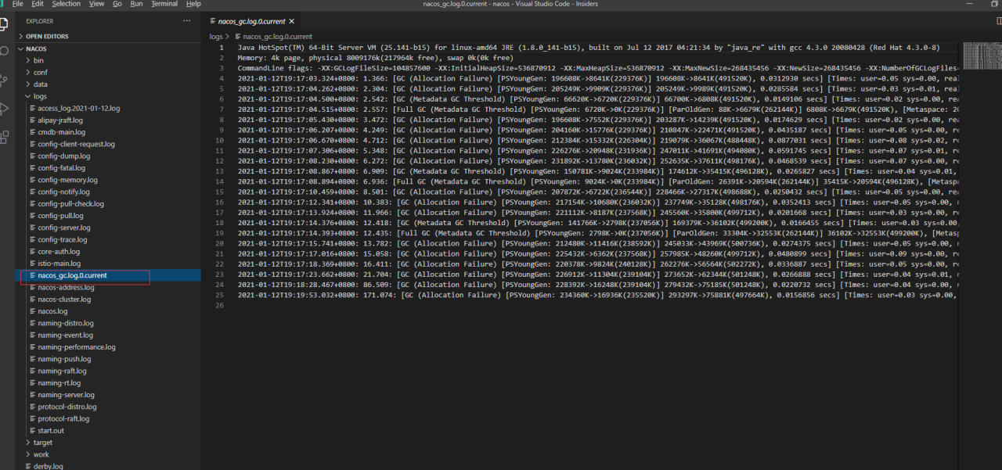Open config-server.log file
Viewport: 1002px width, 470px height.
pos(64,228)
